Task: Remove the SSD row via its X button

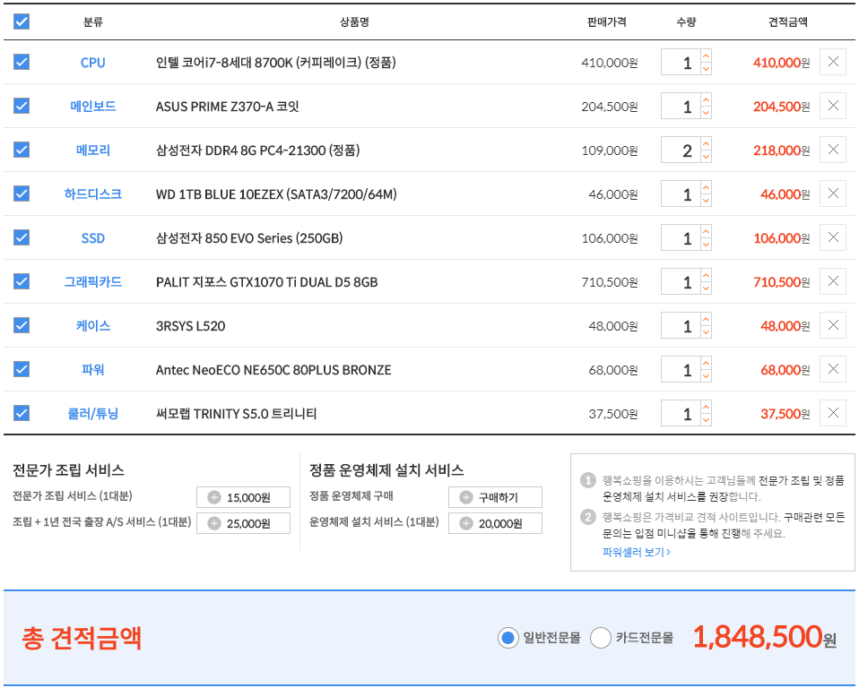Action: click(833, 237)
